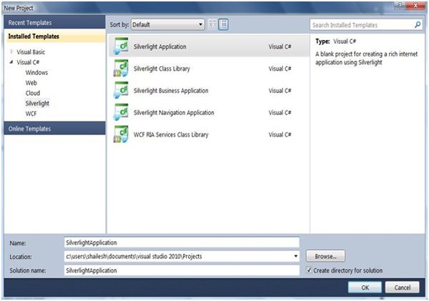429x301 pixels.
Task: Cancel the New Project dialog
Action: [x=402, y=287]
